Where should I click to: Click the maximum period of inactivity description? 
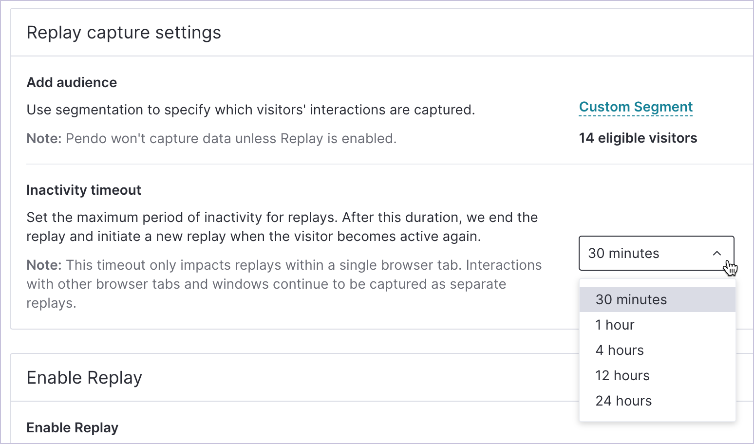point(282,227)
